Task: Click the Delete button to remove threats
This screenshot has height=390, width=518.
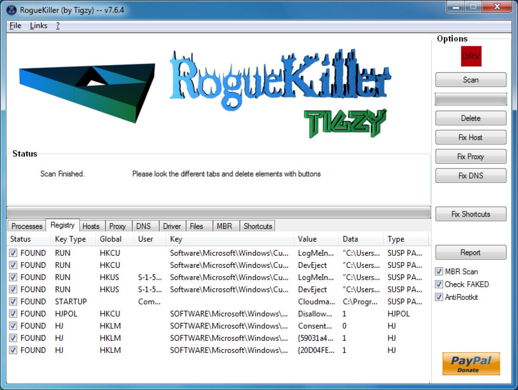Action: click(x=471, y=118)
